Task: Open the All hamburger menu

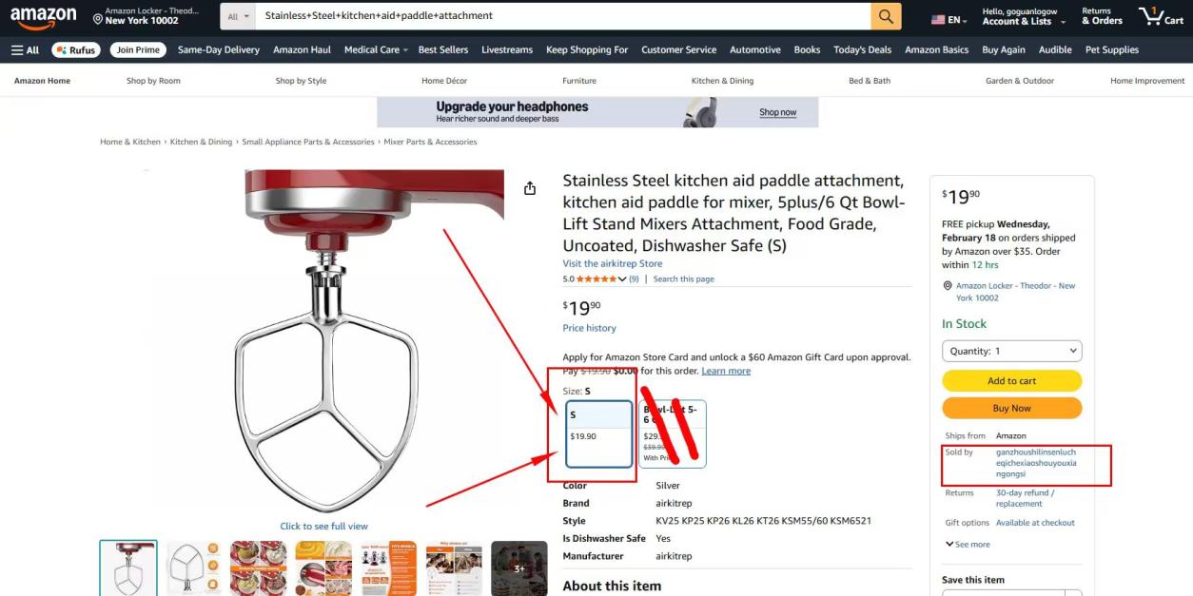Action: 26,49
